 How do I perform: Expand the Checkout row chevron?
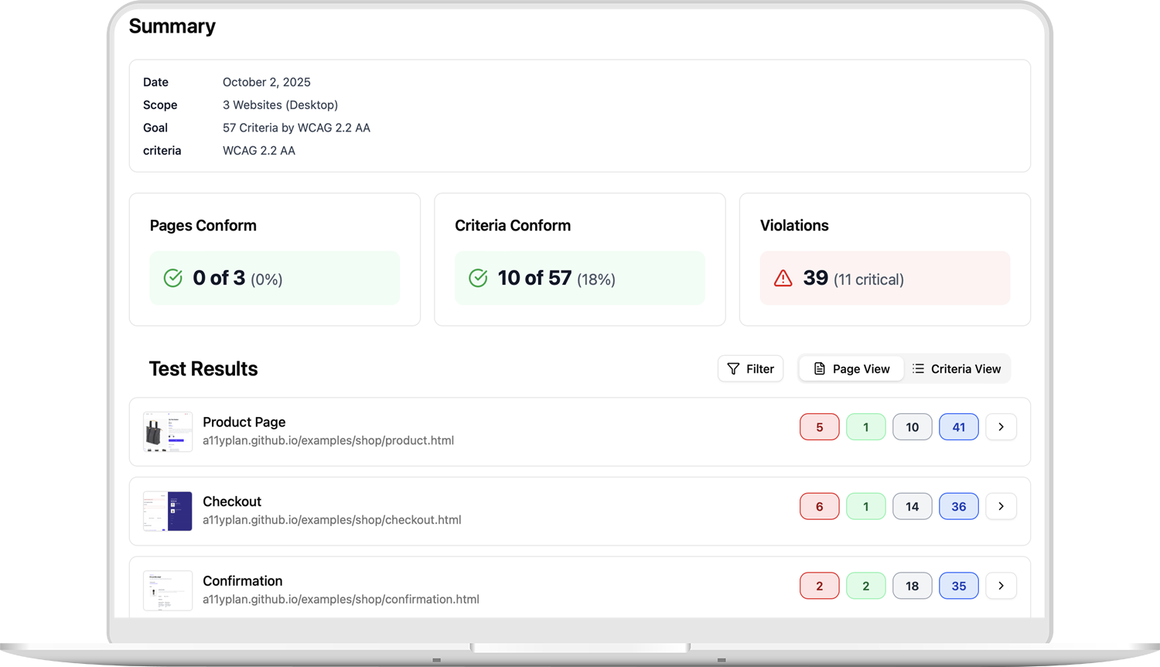pyautogui.click(x=1001, y=507)
